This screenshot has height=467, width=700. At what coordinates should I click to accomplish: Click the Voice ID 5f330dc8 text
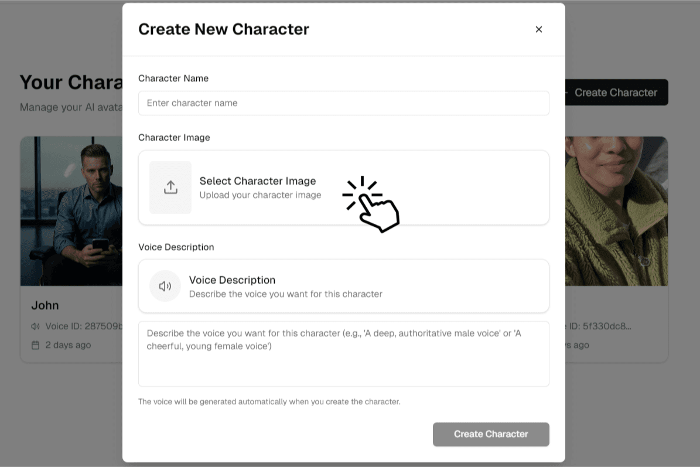pos(599,326)
